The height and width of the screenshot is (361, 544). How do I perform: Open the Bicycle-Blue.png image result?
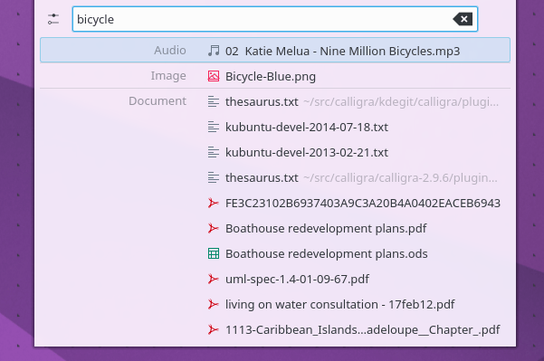[x=275, y=76]
